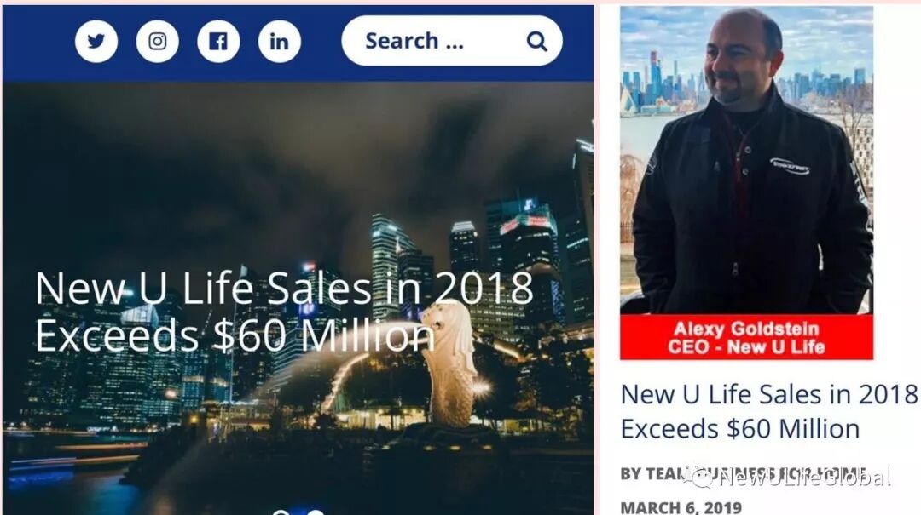
Task: Click the NewULifeGlobal watermark text
Action: [805, 478]
